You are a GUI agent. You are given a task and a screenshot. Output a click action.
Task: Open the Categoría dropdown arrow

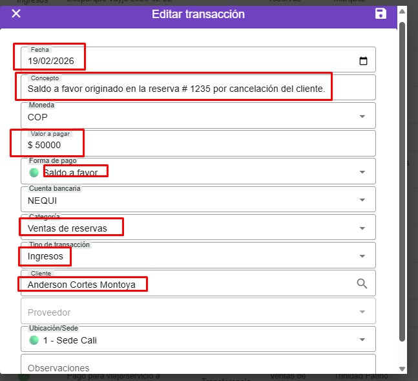[x=362, y=228]
